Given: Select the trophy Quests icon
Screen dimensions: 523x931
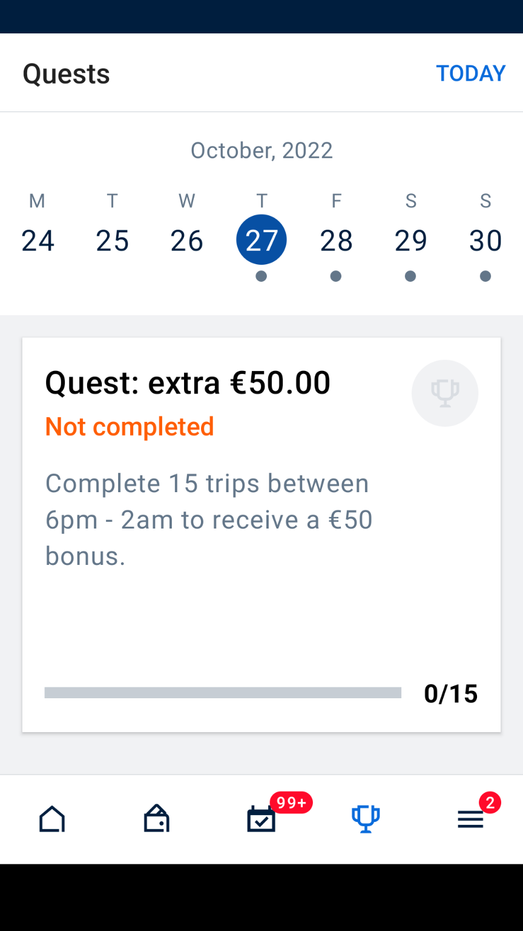Looking at the screenshot, I should click(366, 819).
